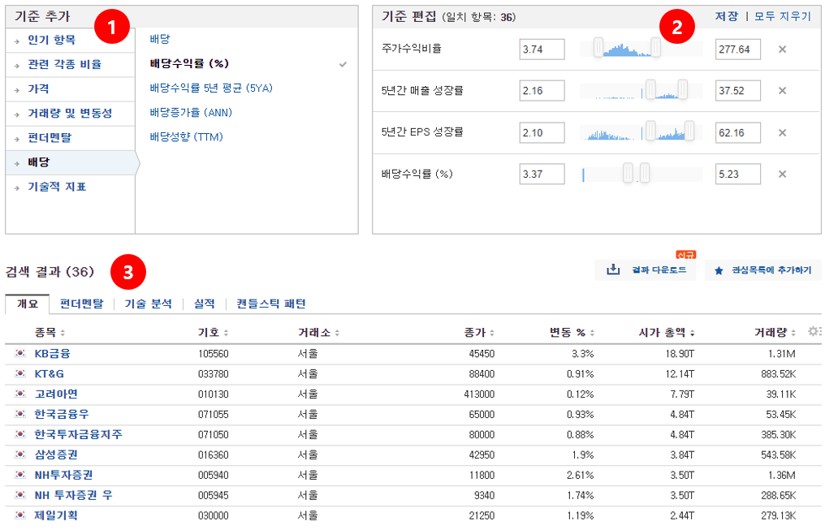Switch to the 실적 results tab
The height and width of the screenshot is (530, 825).
tap(204, 304)
